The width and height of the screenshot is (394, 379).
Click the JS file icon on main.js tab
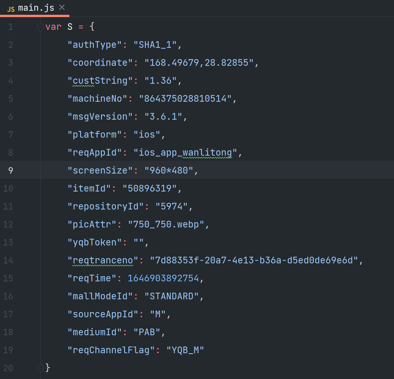11,9
